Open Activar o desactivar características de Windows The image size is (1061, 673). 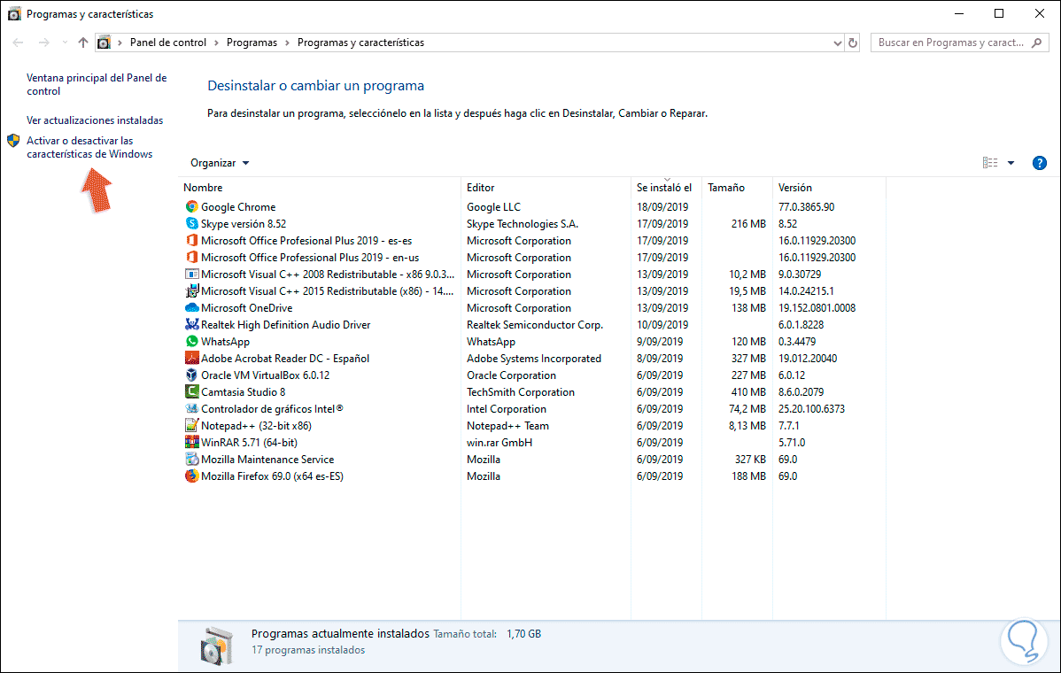point(89,148)
